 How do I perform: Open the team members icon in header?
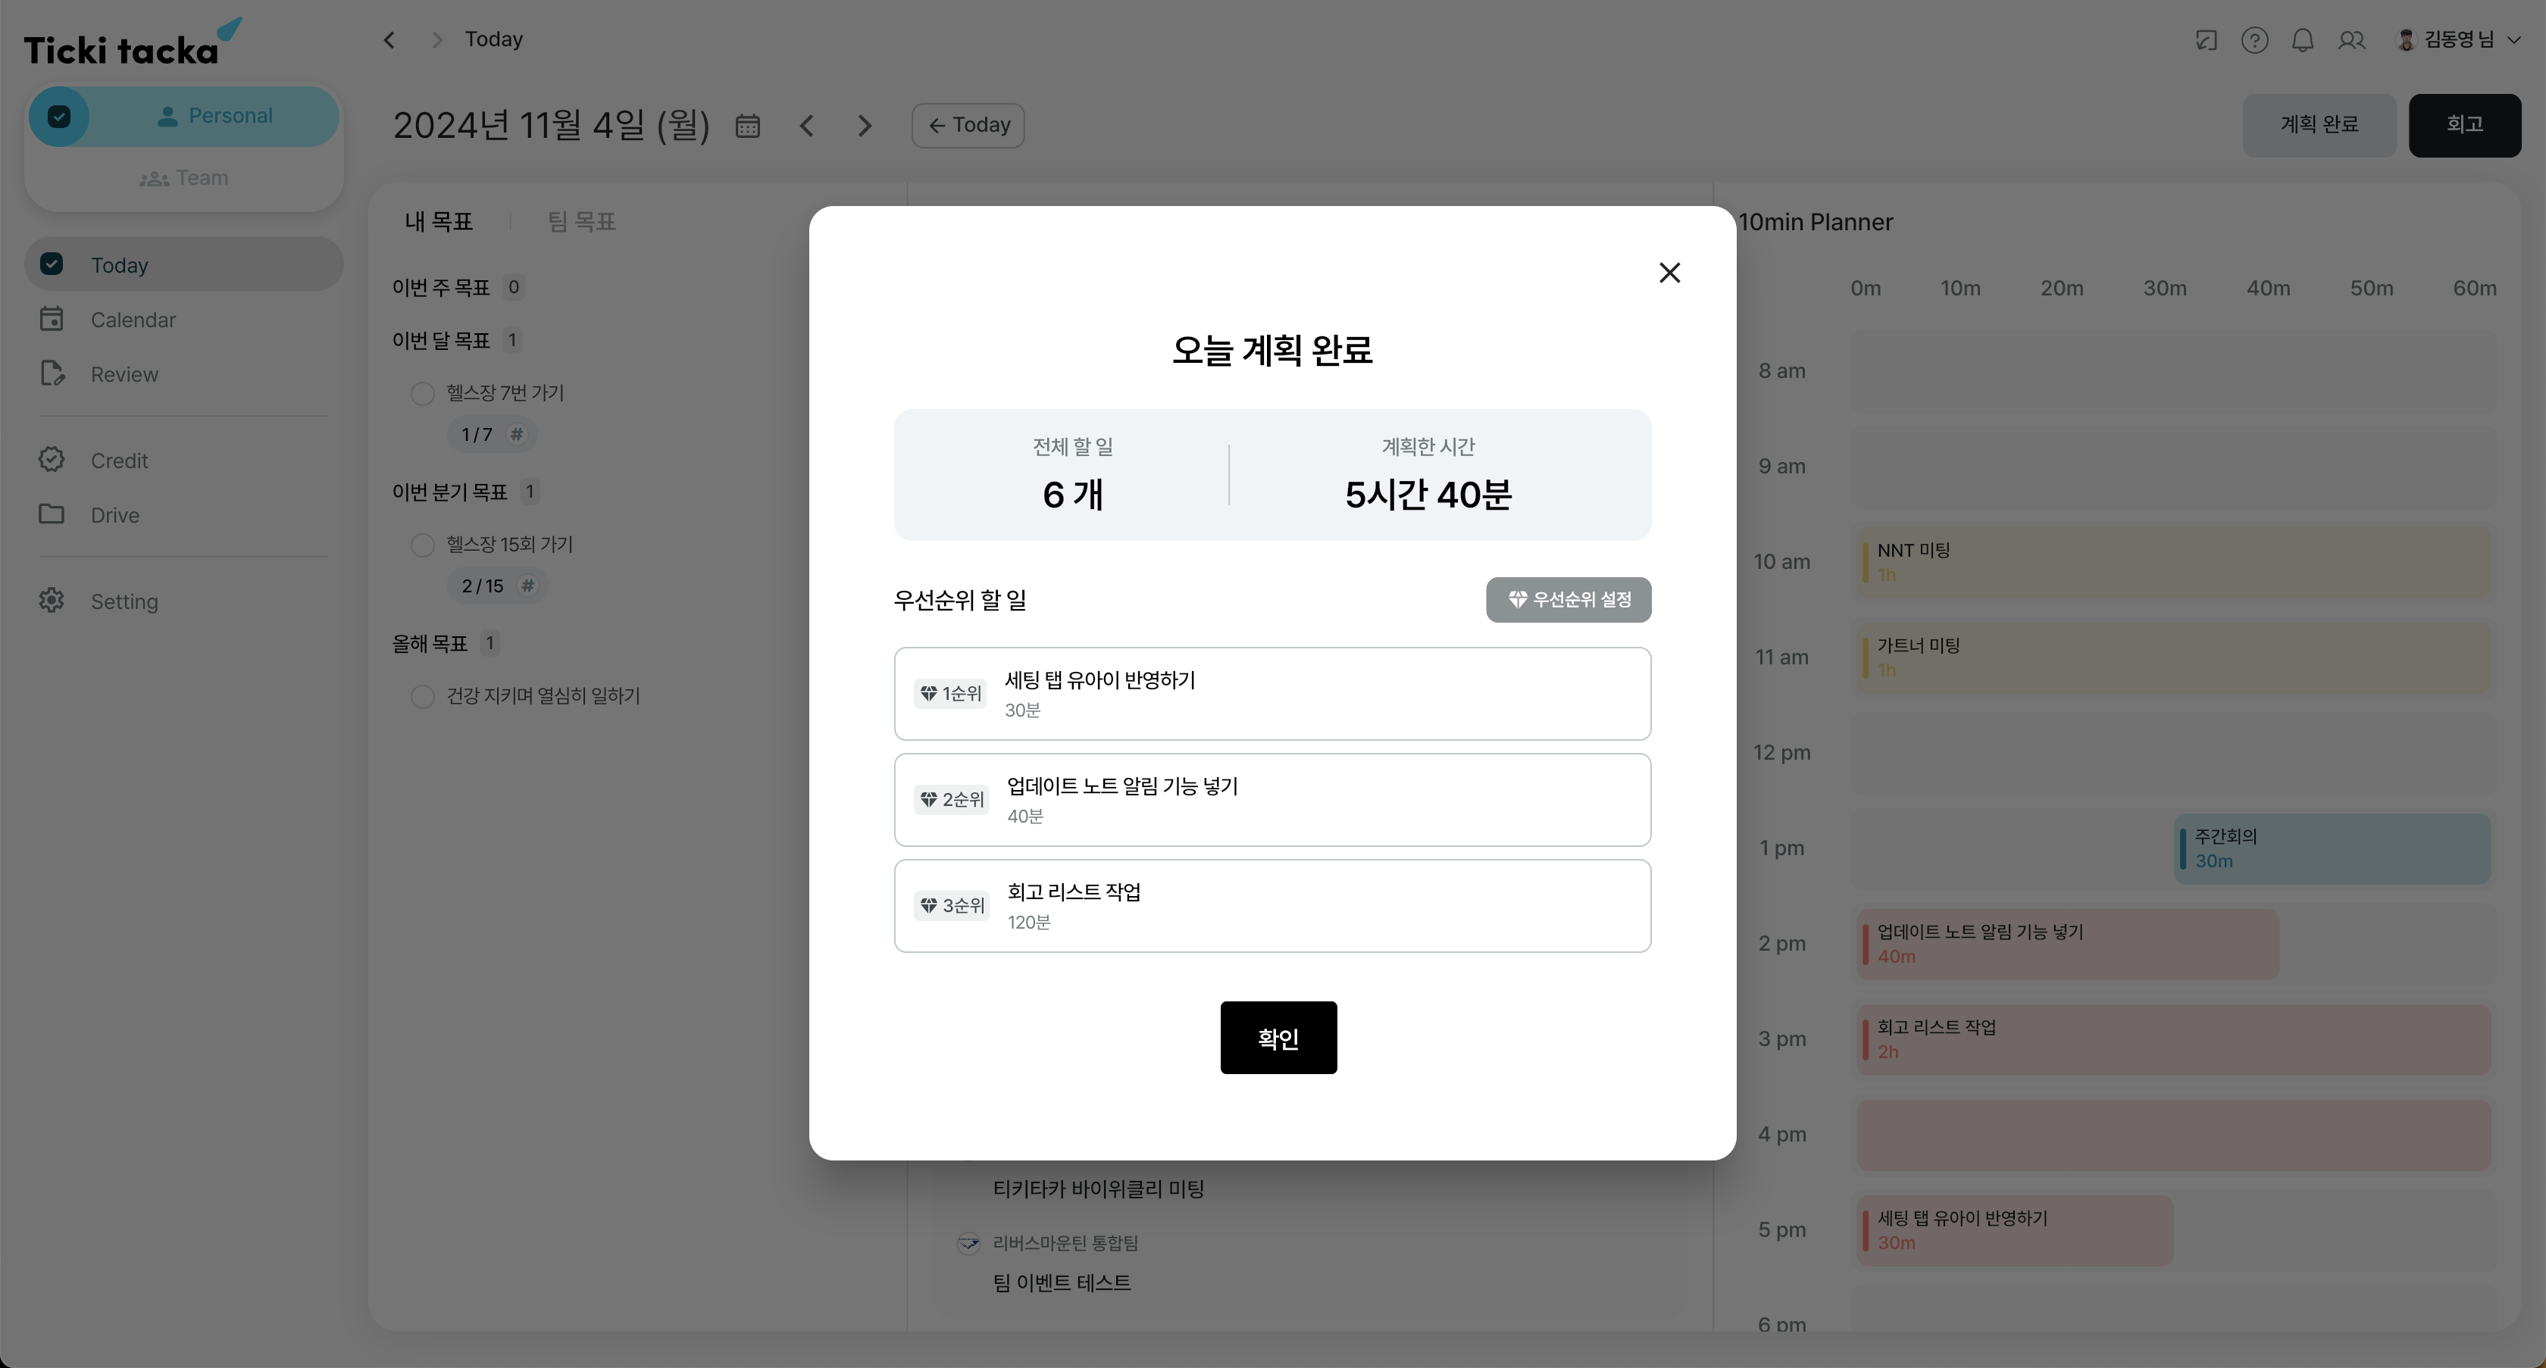pos(2351,40)
